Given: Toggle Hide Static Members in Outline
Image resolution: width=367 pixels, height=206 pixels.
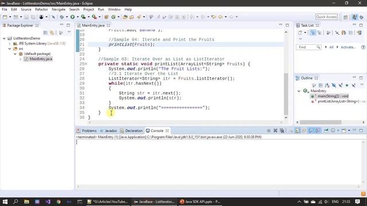Looking at the screenshot, I should pyautogui.click(x=340, y=85).
